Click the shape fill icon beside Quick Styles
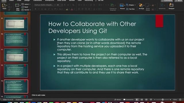 [x=153, y=5]
